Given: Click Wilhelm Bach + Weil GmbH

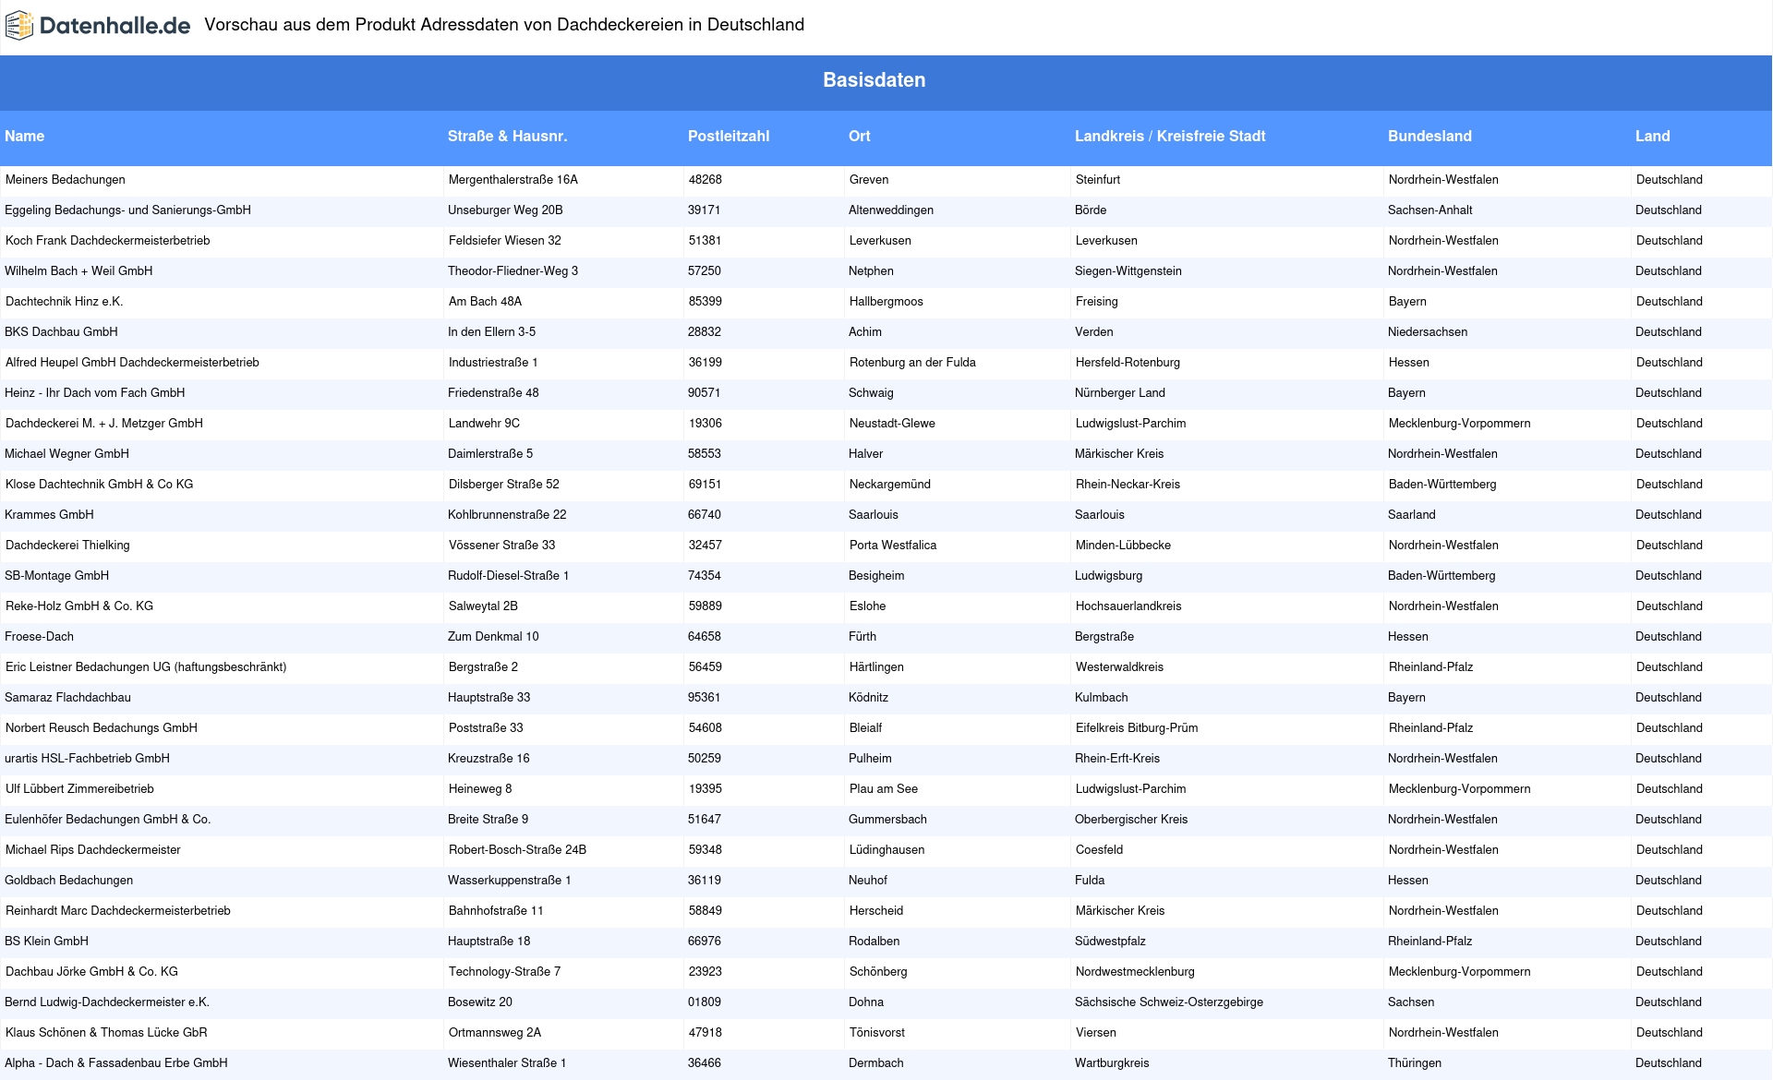Looking at the screenshot, I should click(78, 271).
